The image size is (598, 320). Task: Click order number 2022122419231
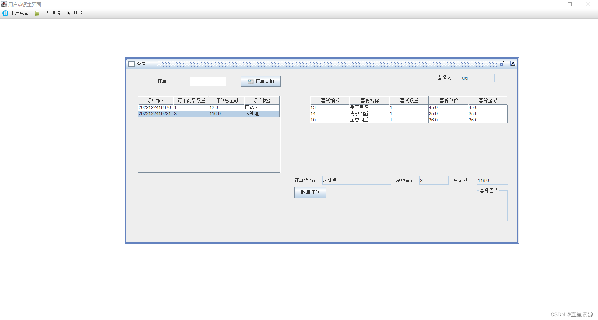pyautogui.click(x=156, y=114)
